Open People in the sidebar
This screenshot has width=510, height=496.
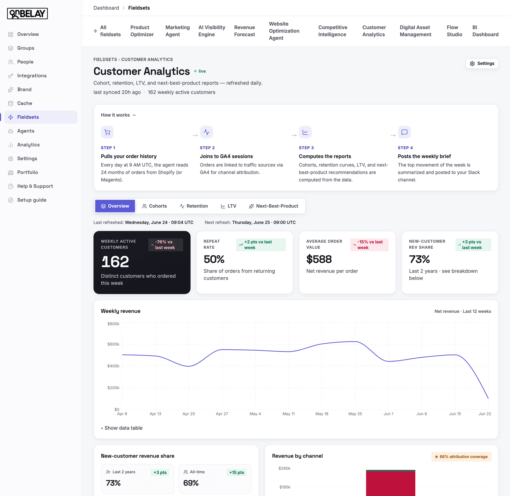tap(41, 62)
